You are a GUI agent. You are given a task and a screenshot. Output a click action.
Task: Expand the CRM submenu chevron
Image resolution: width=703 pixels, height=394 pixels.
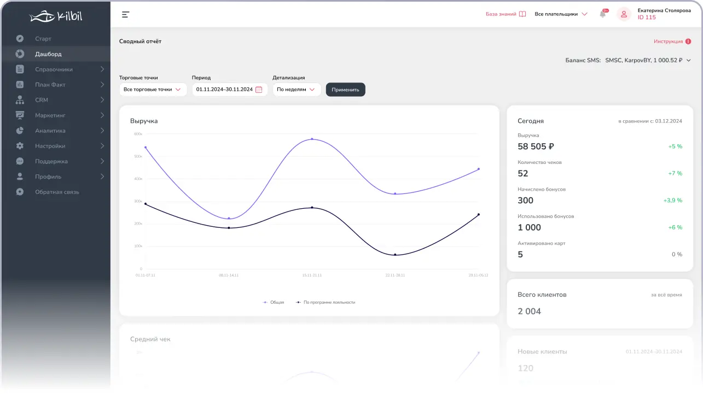coord(102,100)
